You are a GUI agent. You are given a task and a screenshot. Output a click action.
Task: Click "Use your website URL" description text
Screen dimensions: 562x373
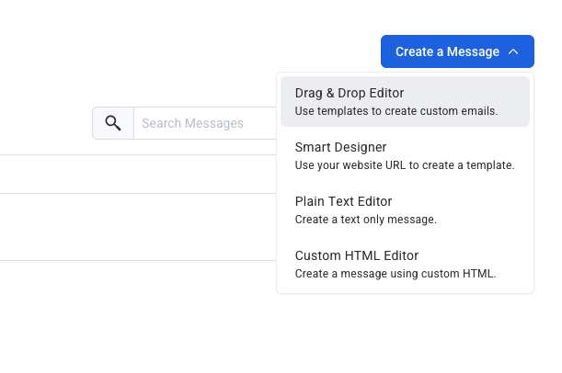click(x=404, y=165)
